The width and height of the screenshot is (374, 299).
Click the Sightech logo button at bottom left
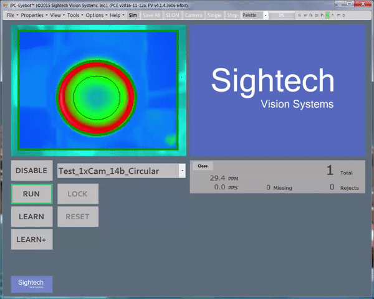pos(31,284)
